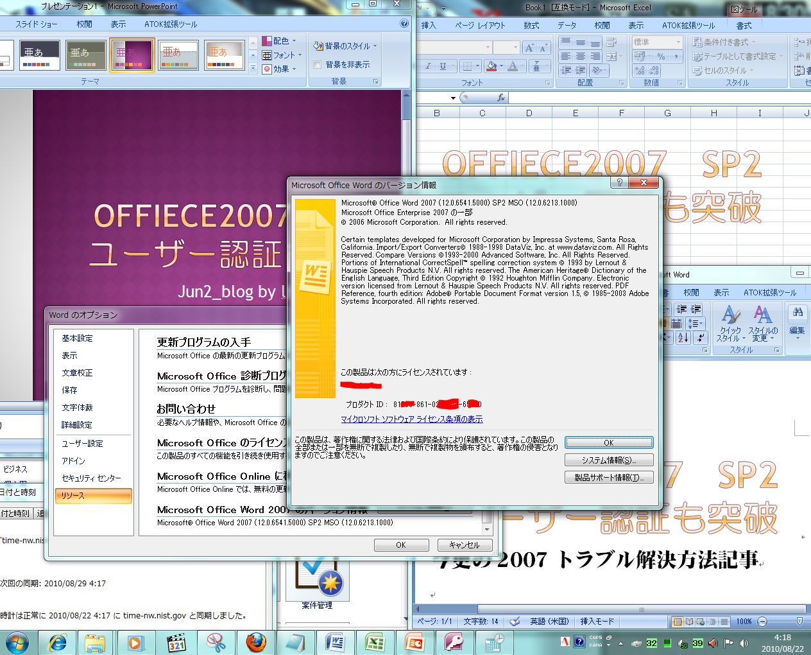Open the 効果 theme effects dropdown in PowerPoint

pyautogui.click(x=280, y=69)
